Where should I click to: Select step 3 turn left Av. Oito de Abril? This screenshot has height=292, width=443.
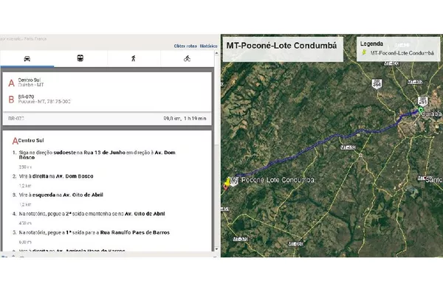coord(58,195)
